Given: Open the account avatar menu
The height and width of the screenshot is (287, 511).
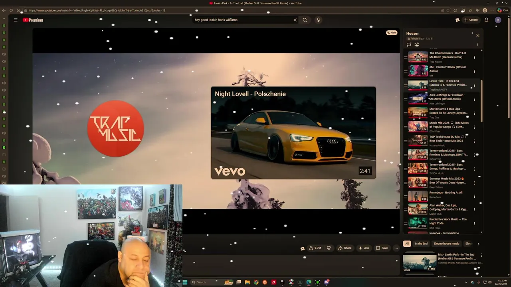Looking at the screenshot, I should point(498,20).
